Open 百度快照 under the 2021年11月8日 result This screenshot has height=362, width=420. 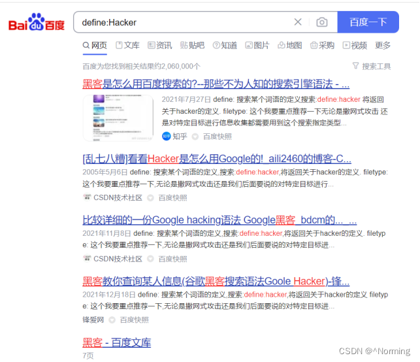click(172, 259)
